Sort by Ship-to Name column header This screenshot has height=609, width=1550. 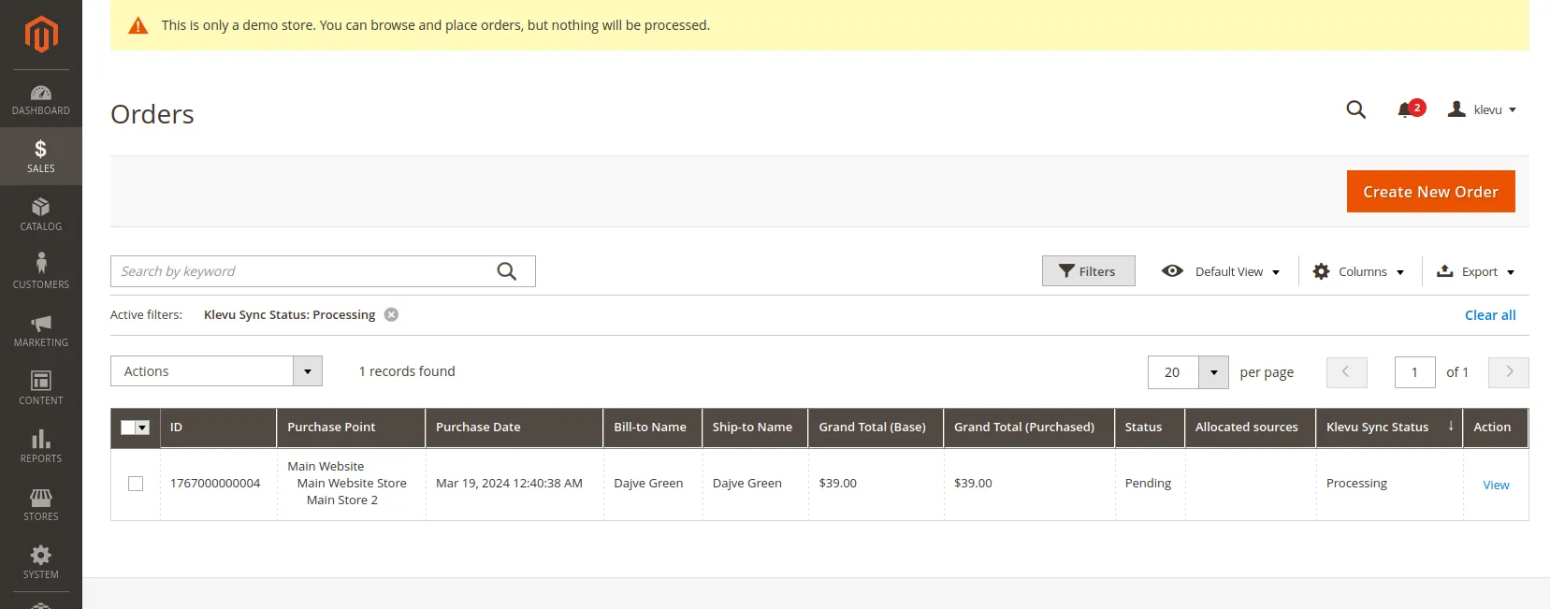coord(755,428)
